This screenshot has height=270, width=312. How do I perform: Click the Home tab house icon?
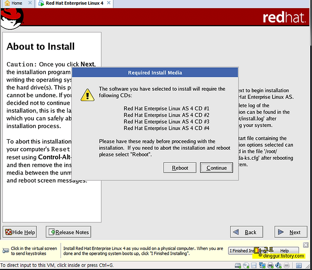pos(7,3)
